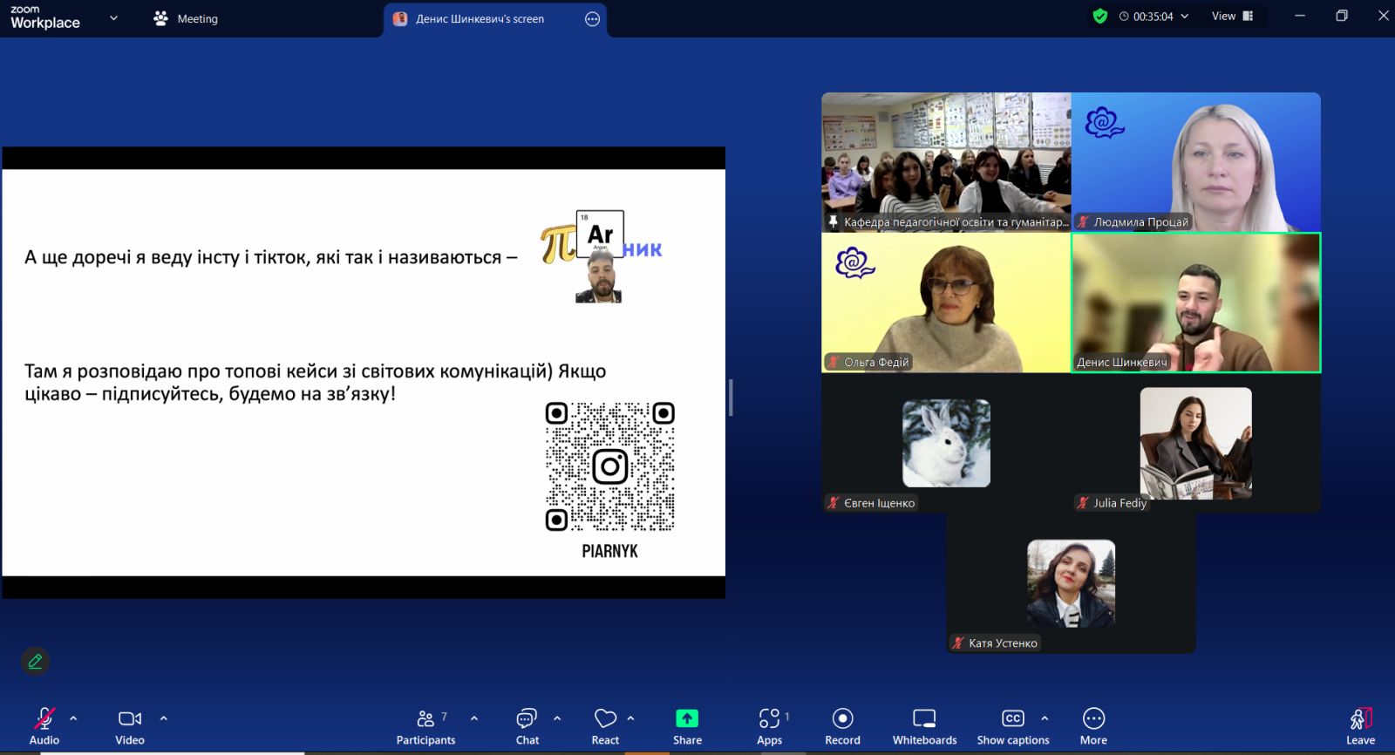Open the View layout menu
Viewport: 1395px width, 755px height.
click(x=1232, y=16)
